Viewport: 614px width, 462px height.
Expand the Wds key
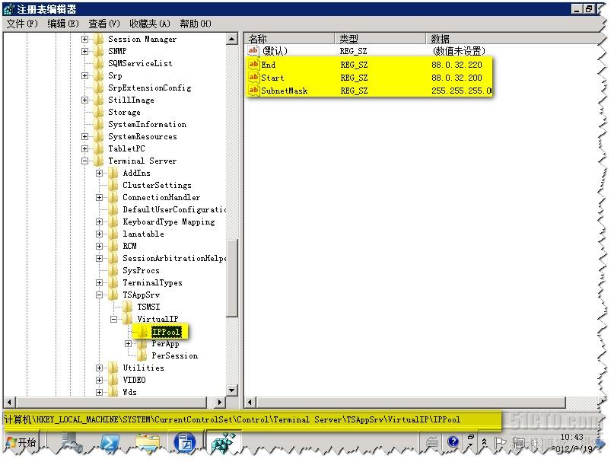tap(99, 392)
